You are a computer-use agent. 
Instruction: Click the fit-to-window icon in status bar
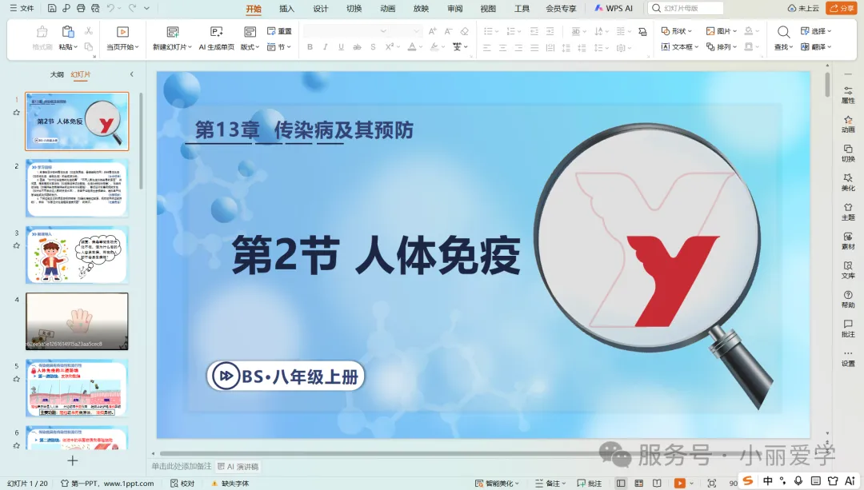pos(711,483)
